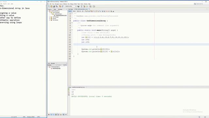Click the second Re-run icon in Output

[x=69, y=91]
